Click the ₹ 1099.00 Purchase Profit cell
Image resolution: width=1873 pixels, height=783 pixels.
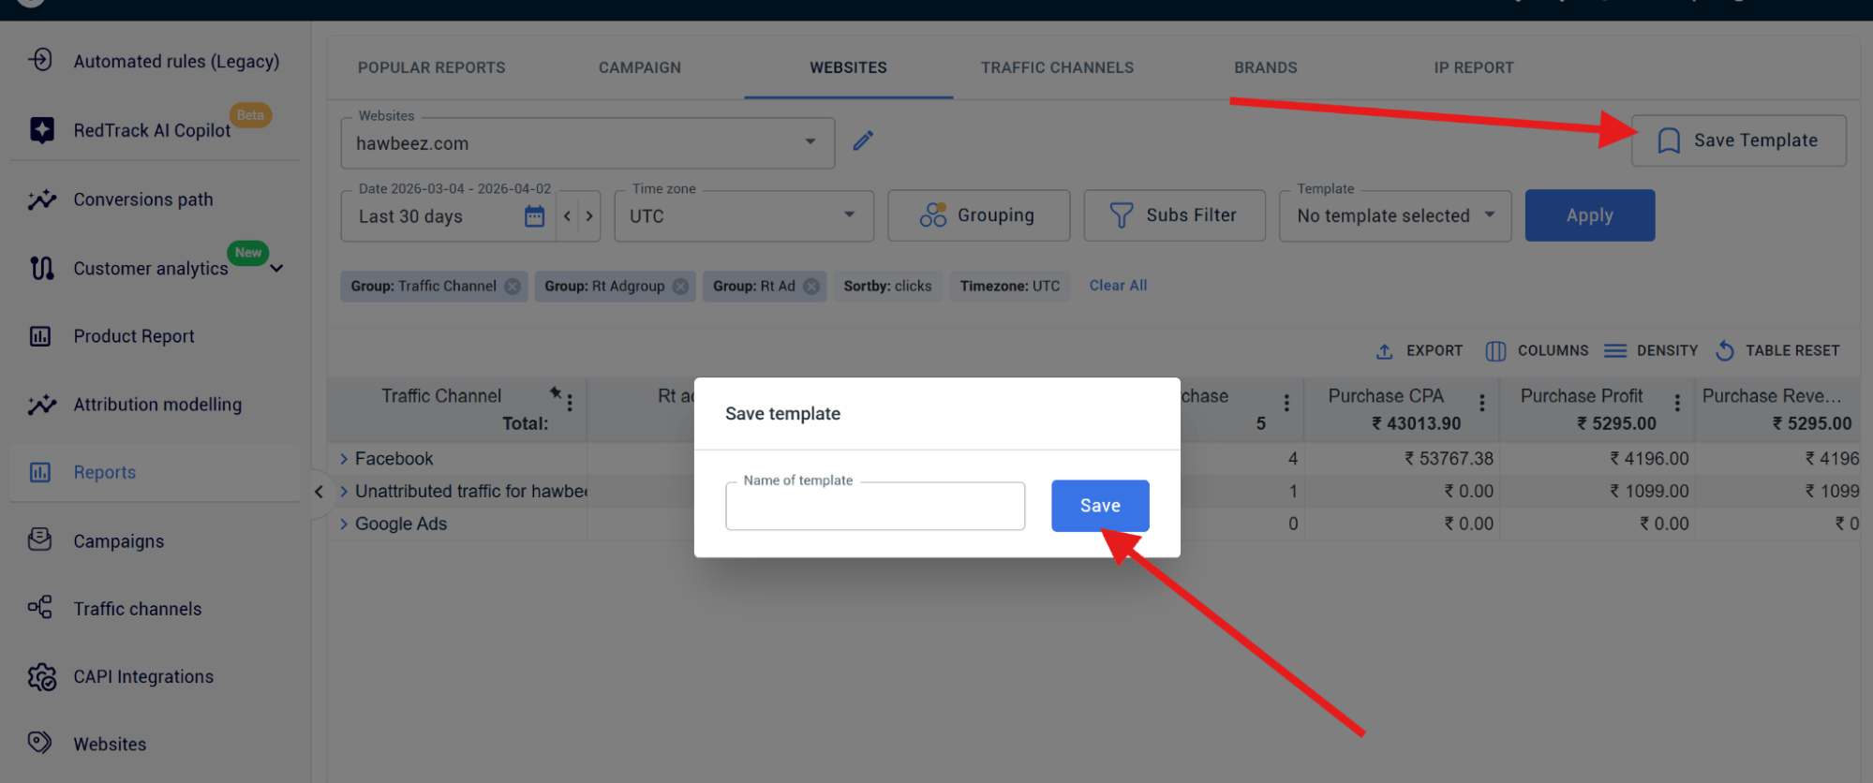(1649, 492)
